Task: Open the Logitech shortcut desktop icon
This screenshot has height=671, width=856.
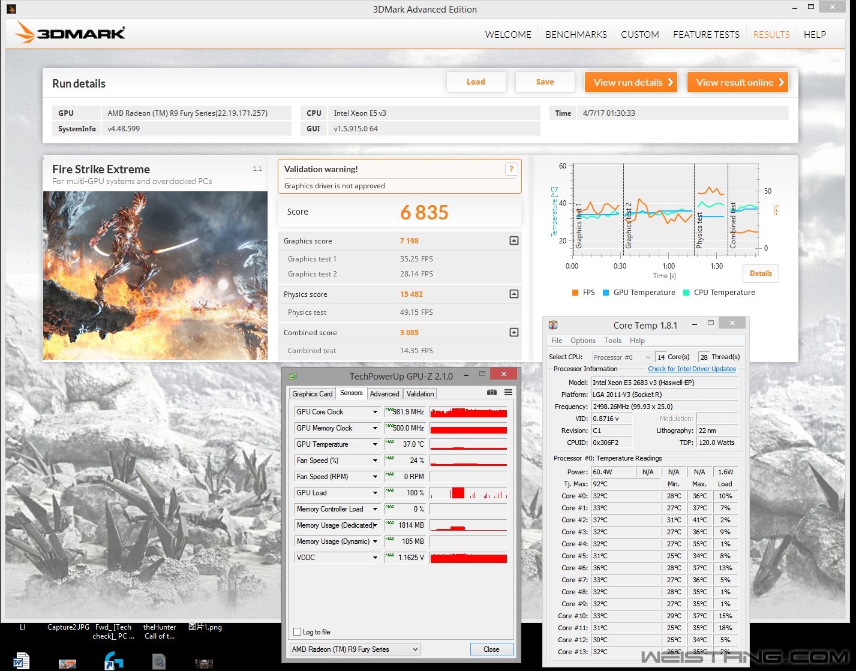Action: 113,661
